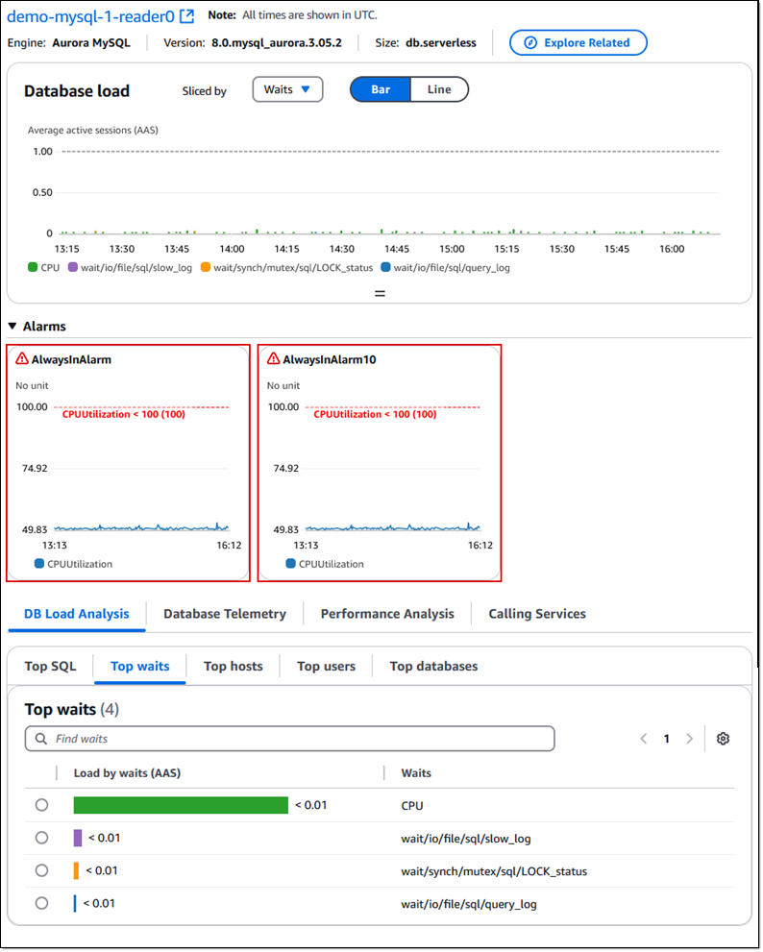763x952 pixels.
Task: Click the wait/synch/mutex/sql/LOCK_status table entry
Action: coord(494,871)
